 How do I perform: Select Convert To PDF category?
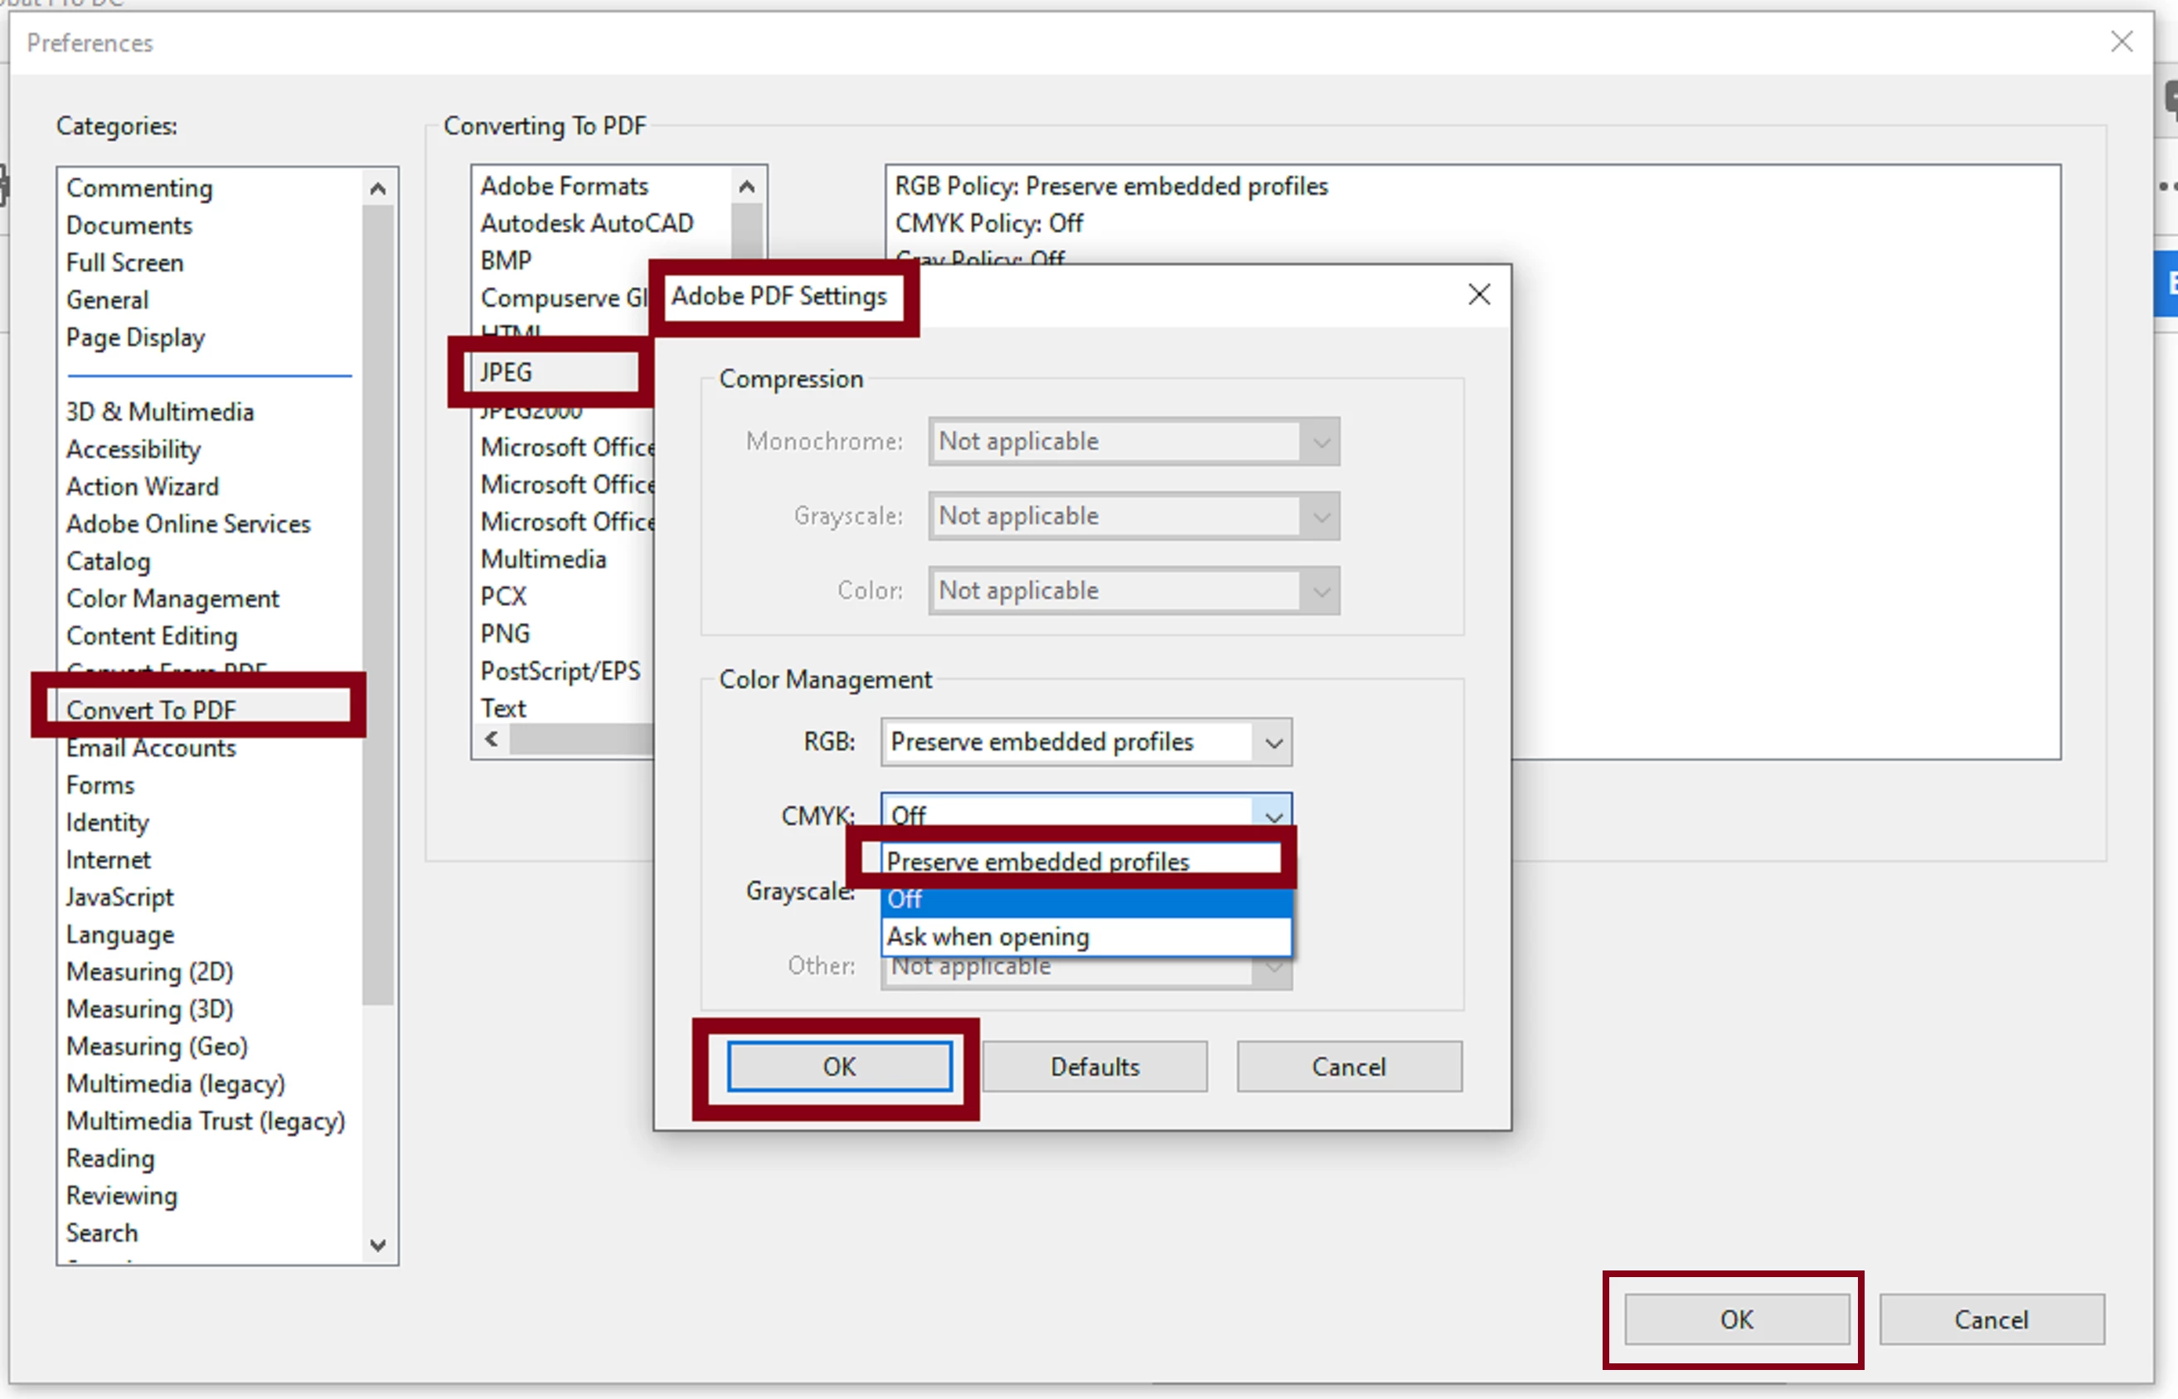point(152,710)
